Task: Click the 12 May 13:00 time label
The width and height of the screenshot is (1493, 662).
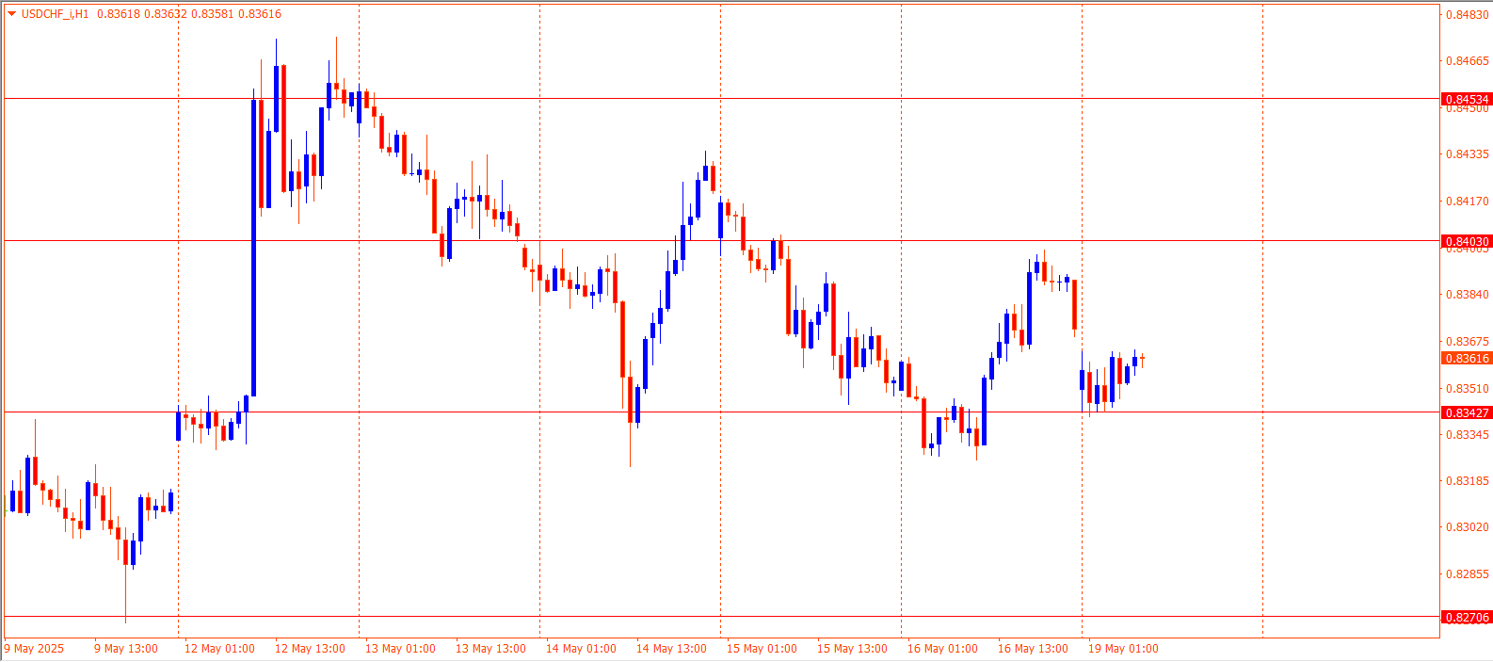Action: coord(310,649)
